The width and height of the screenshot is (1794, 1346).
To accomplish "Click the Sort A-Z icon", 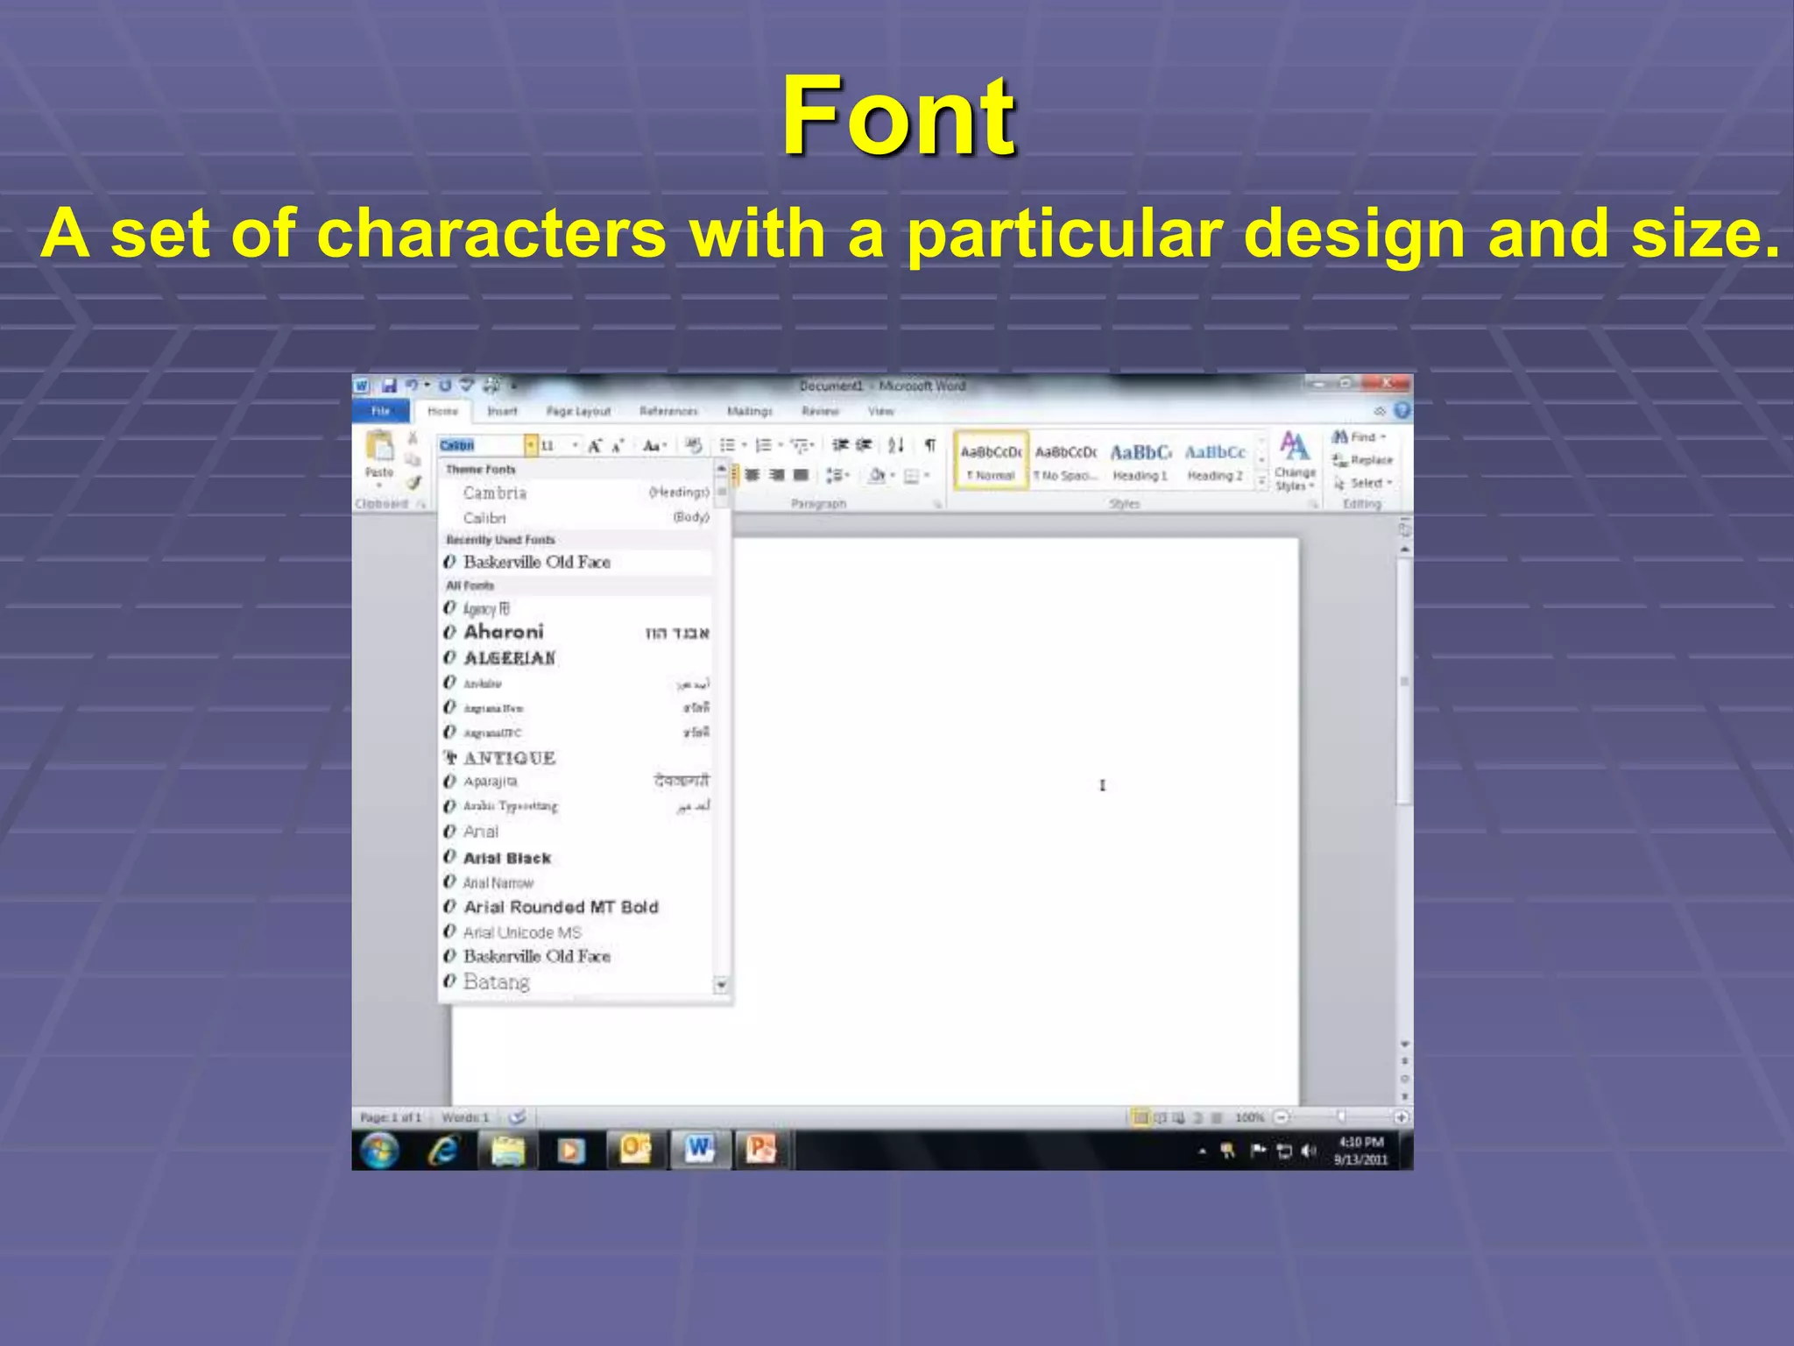I will 895,445.
